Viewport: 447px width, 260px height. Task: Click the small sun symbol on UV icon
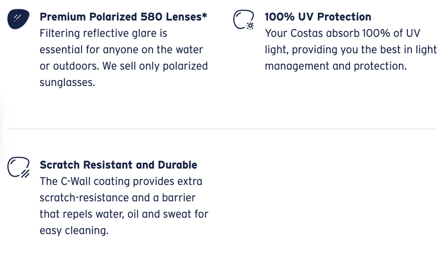click(250, 26)
